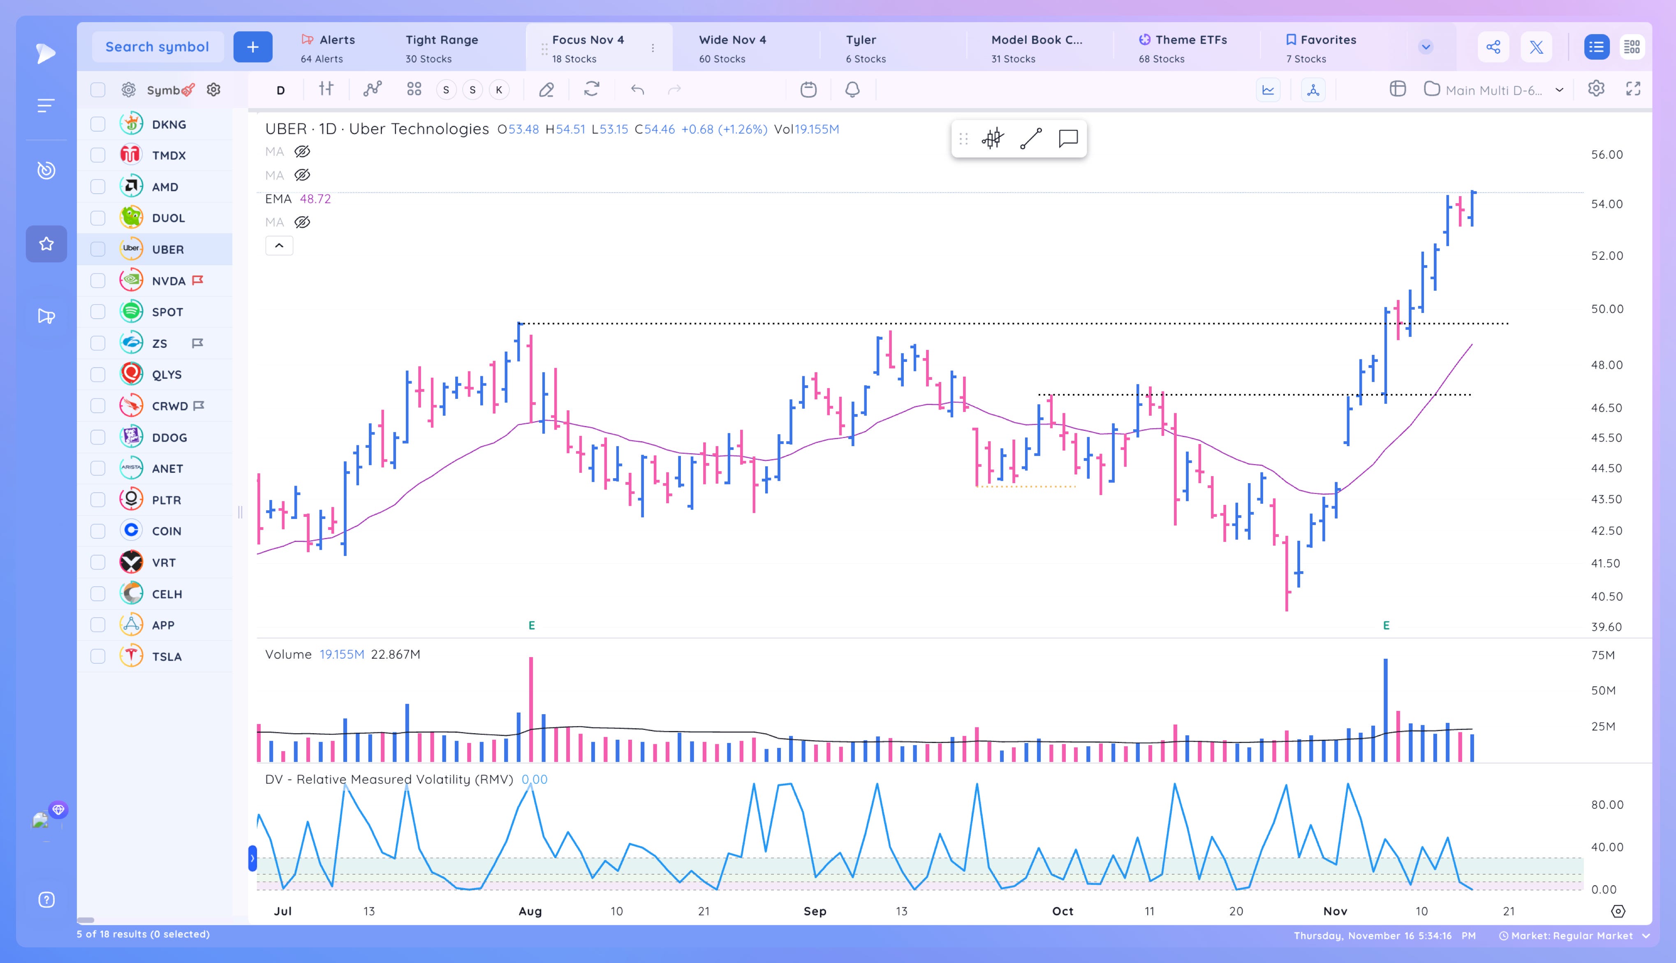Image resolution: width=1676 pixels, height=963 pixels.
Task: Enter fullscreen chart mode
Action: coord(1634,89)
